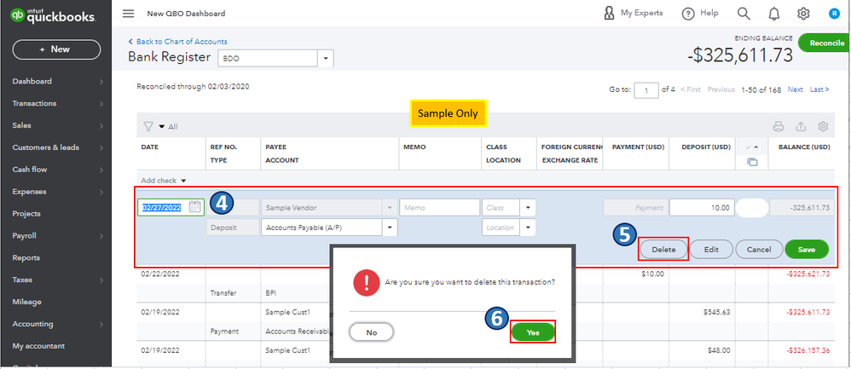Screen dimensions: 851x369
Task: Click the QuickBooks logo
Action: (x=53, y=15)
